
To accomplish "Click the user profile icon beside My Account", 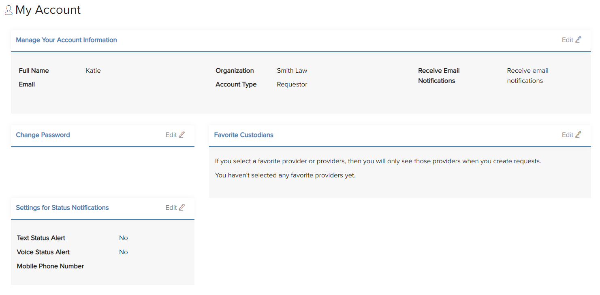I will [x=9, y=11].
